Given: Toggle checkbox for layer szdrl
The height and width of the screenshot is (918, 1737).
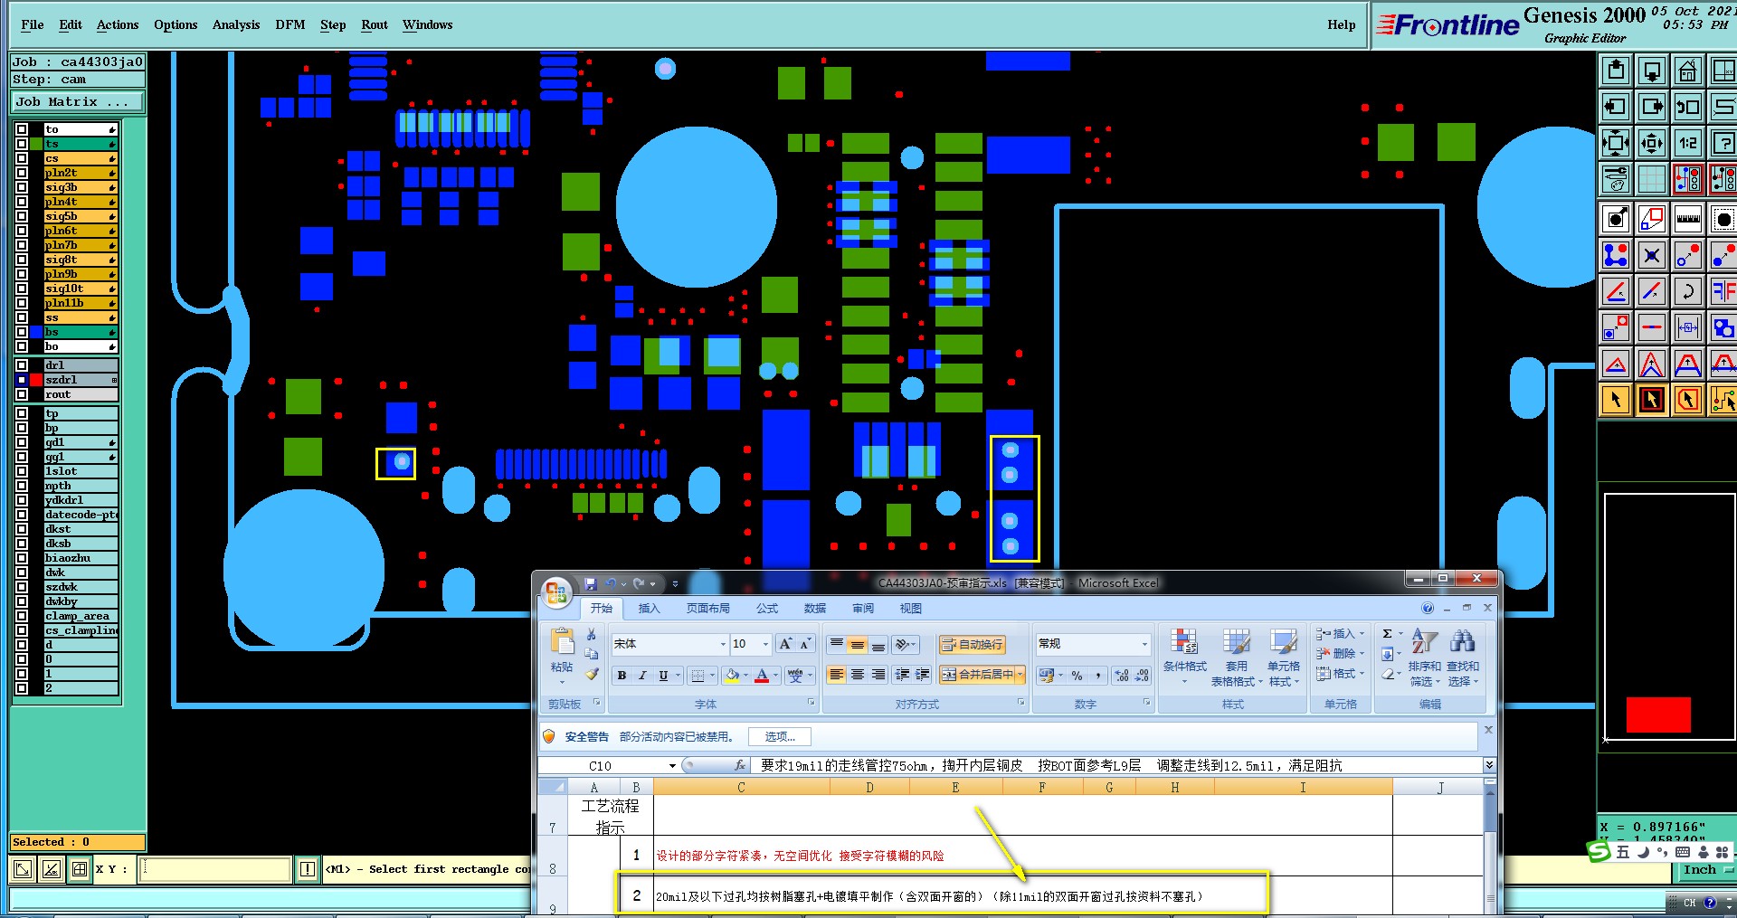Looking at the screenshot, I should click(x=22, y=380).
